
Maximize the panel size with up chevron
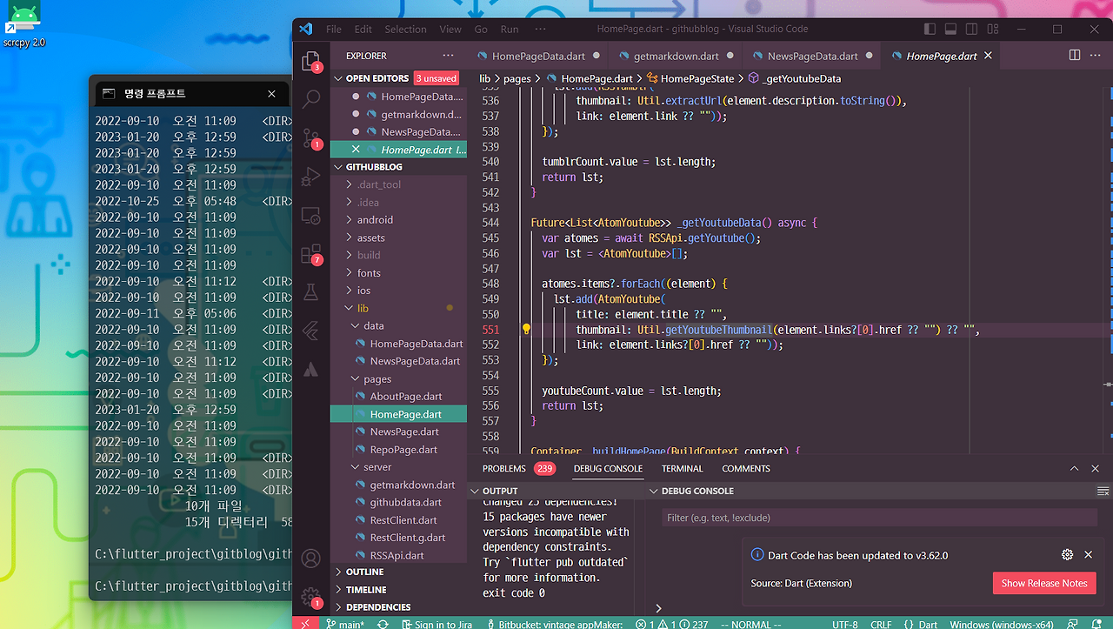pos(1074,468)
